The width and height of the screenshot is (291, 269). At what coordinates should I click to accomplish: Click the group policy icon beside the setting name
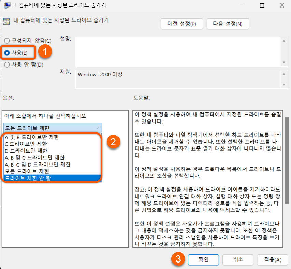coord(6,21)
